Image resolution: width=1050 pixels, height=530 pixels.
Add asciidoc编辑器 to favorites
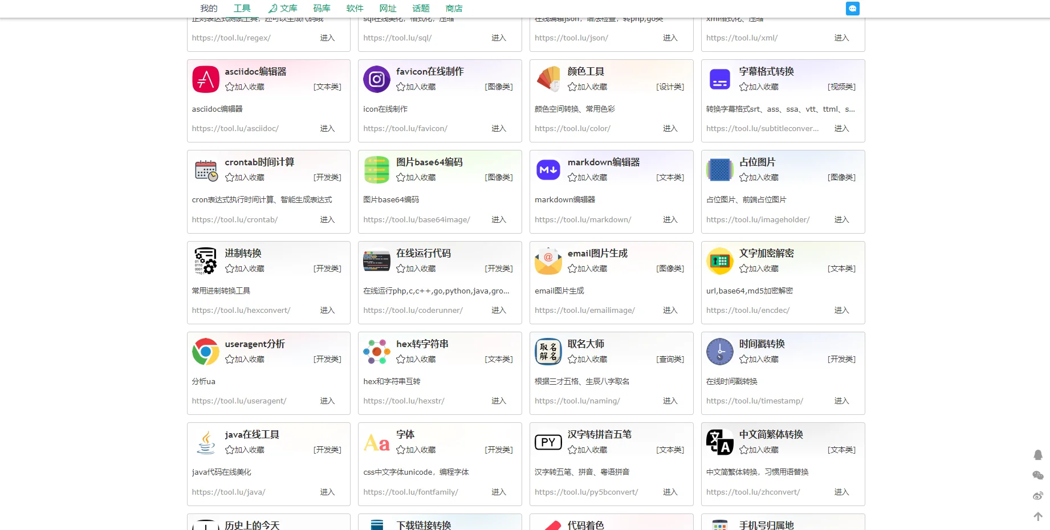click(x=245, y=87)
